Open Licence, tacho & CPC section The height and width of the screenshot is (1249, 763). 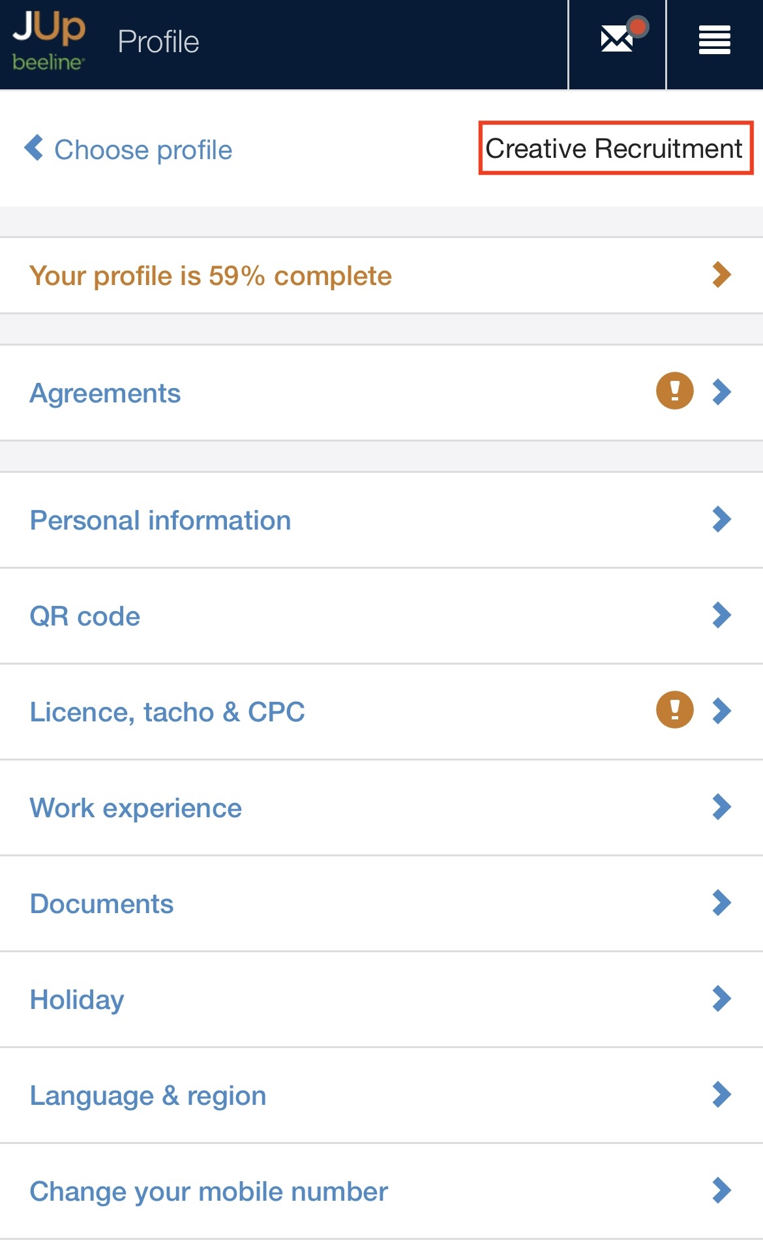tap(167, 712)
